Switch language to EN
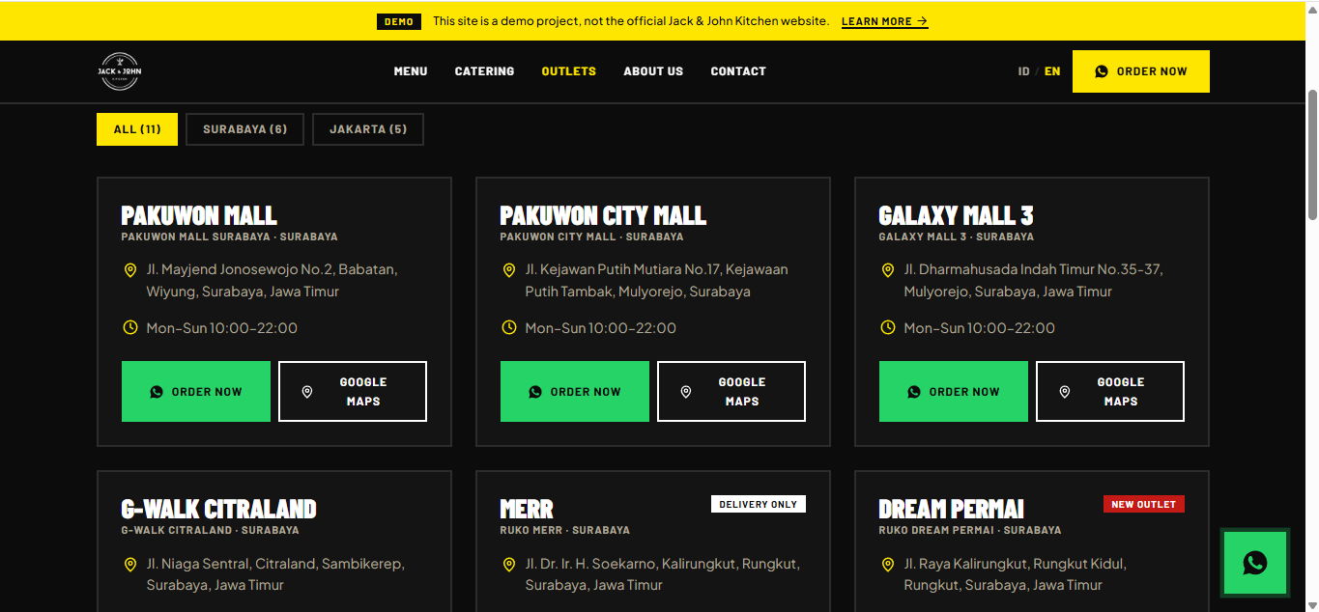Image resolution: width=1319 pixels, height=612 pixels. coord(1052,71)
